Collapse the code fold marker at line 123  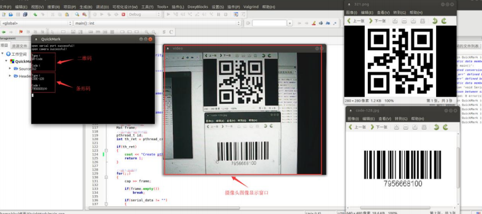[x=106, y=151]
